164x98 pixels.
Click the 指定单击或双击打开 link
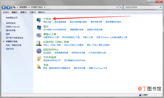click(x=52, y=60)
